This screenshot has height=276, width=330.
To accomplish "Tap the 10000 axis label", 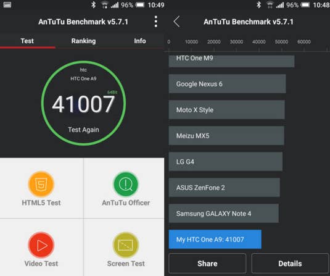I will pyautogui.click(x=191, y=42).
